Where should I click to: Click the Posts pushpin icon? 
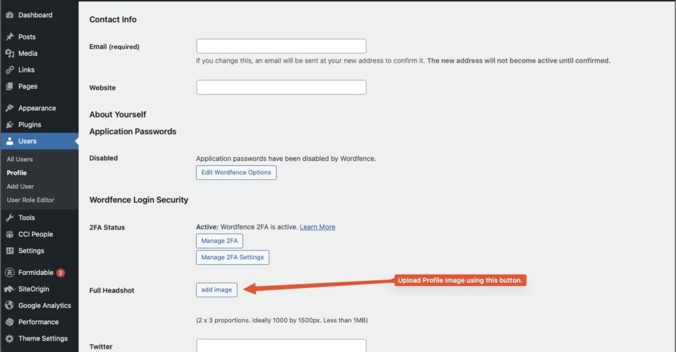pyautogui.click(x=9, y=37)
